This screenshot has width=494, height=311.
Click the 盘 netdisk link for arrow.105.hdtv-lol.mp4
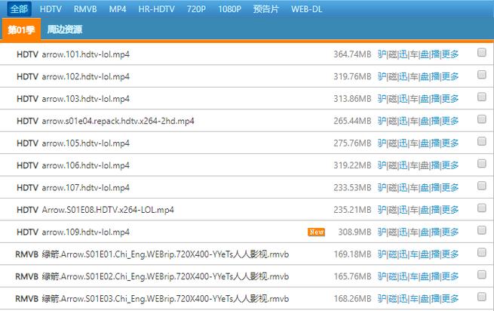pos(425,143)
